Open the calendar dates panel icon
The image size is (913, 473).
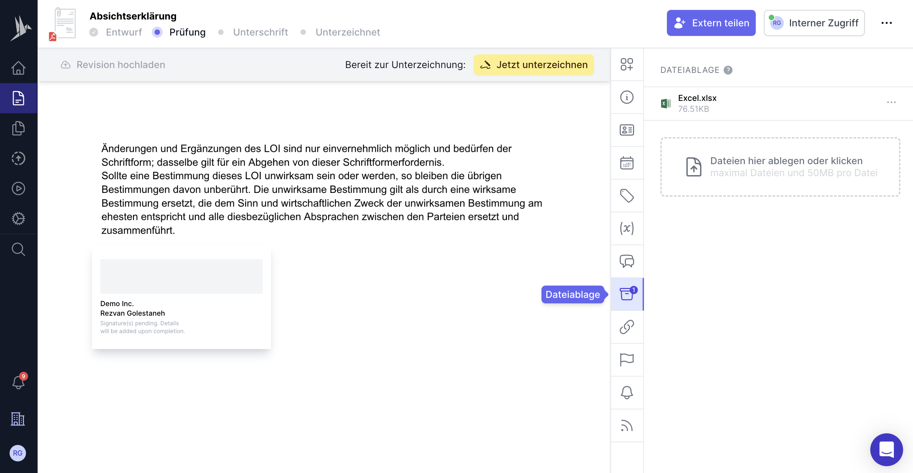point(627,163)
